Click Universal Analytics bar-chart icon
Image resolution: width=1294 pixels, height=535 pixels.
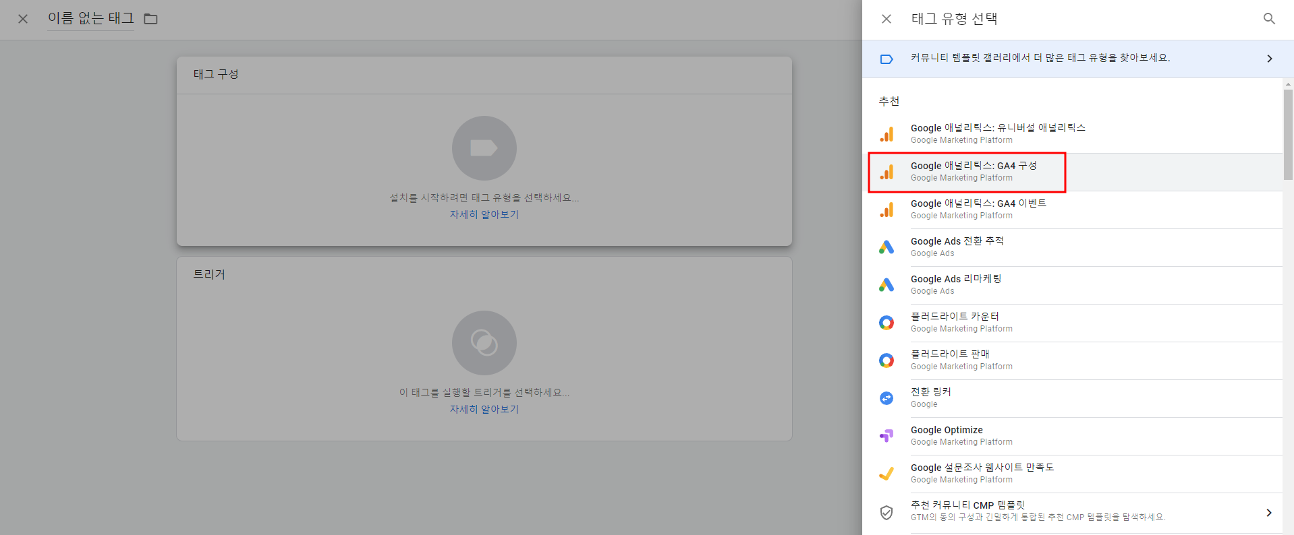pos(887,134)
